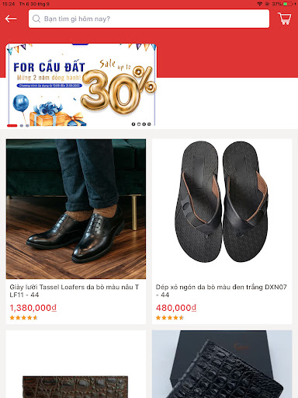Select the red active banner page indicator

coord(12,126)
